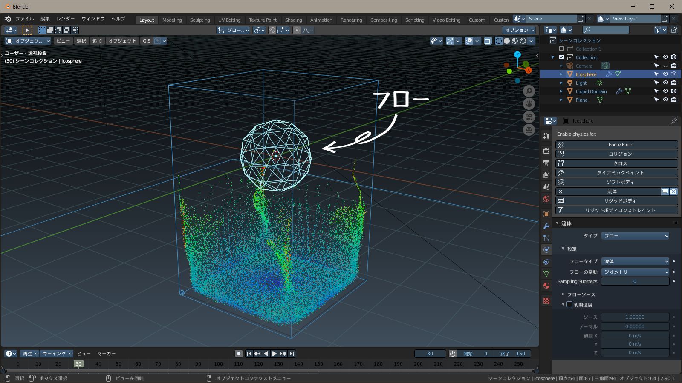Image resolution: width=682 pixels, height=383 pixels.
Task: Click the viewport pan hand gizmo
Action: (529, 104)
